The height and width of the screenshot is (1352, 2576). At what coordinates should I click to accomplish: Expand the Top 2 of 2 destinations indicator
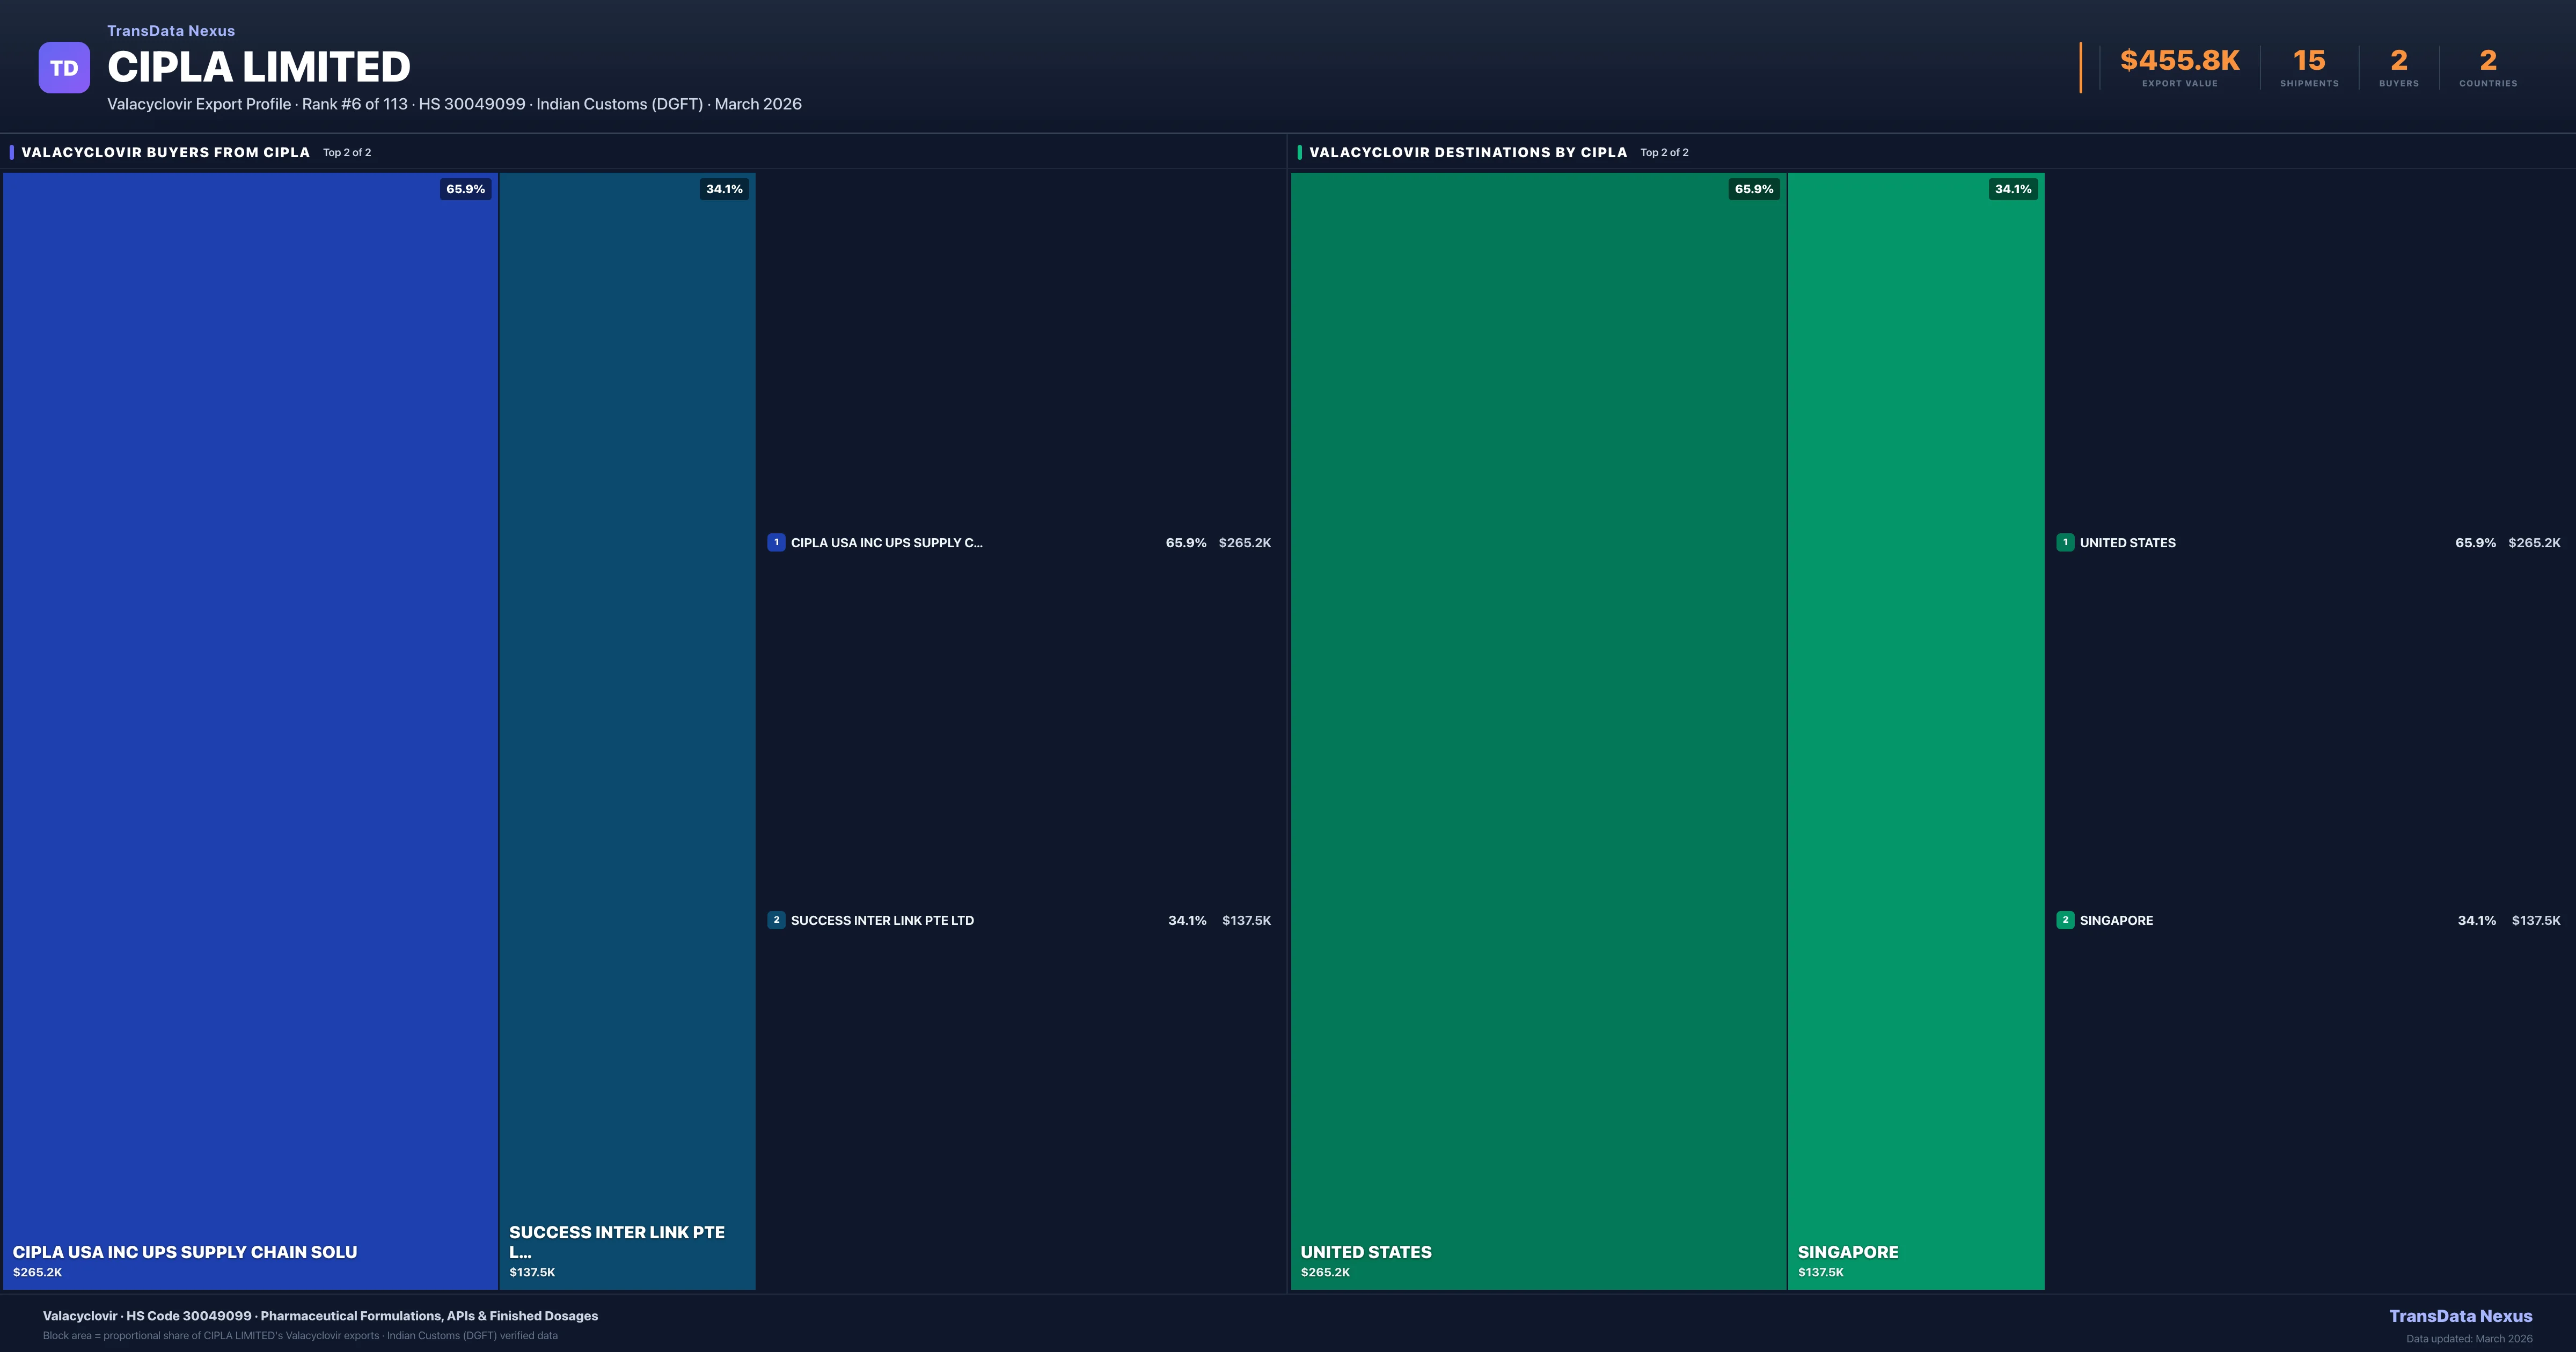(x=1664, y=152)
